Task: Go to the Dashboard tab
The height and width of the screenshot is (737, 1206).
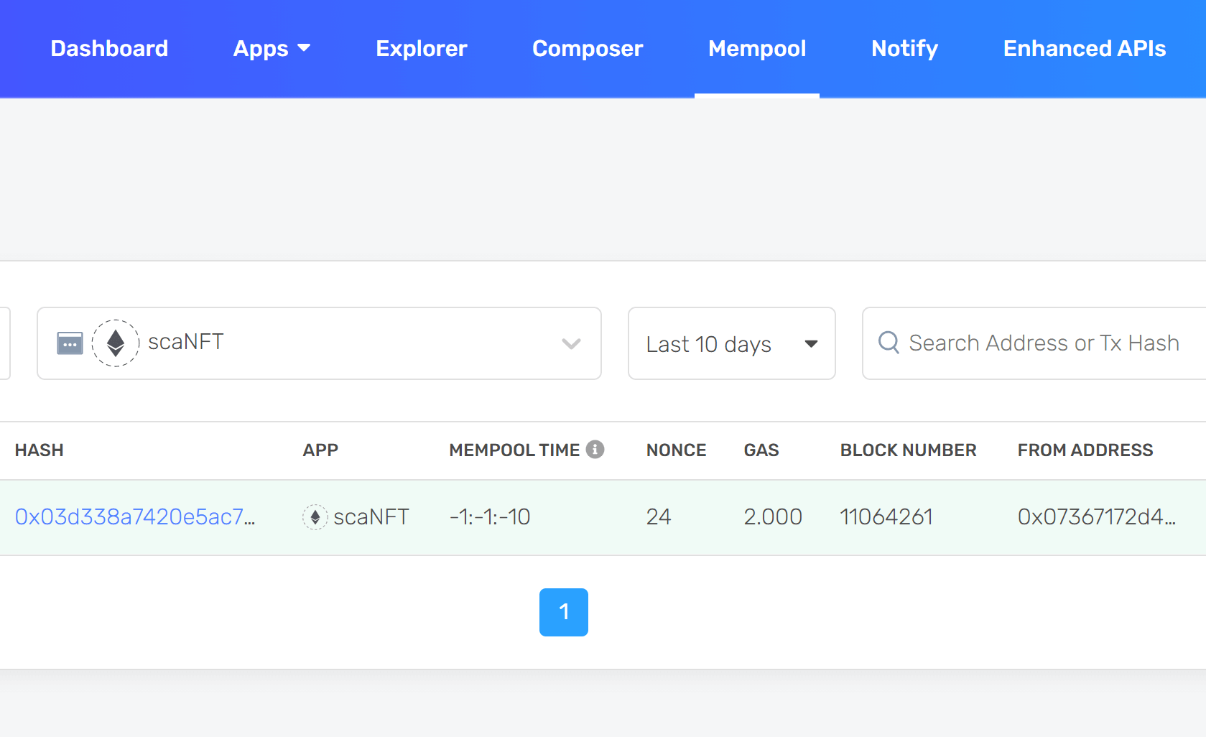Action: [109, 48]
